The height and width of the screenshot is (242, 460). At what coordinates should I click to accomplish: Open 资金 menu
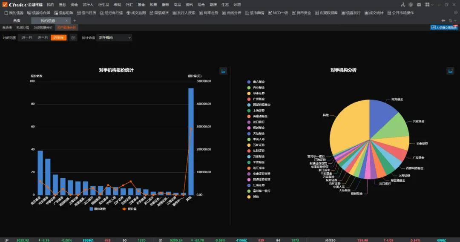pyautogui.click(x=74, y=5)
